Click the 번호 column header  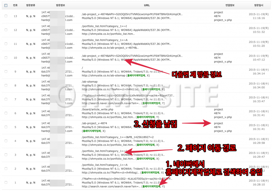pyautogui.click(x=15, y=5)
